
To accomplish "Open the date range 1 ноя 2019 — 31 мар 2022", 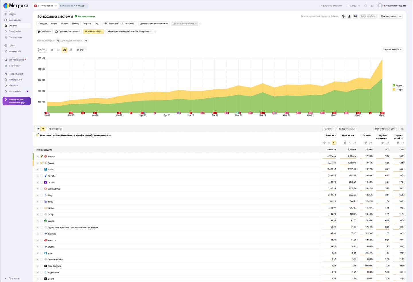I will coord(119,24).
